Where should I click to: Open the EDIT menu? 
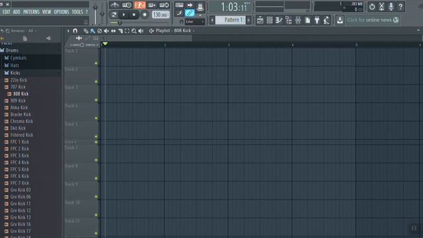pyautogui.click(x=6, y=12)
